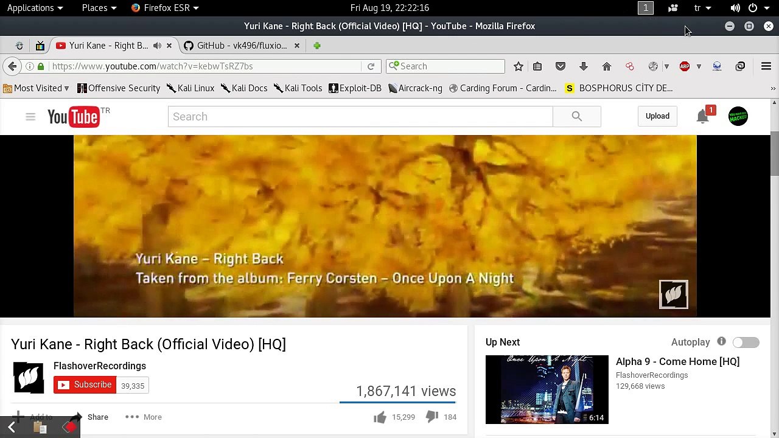Go back with Firefox back arrow
This screenshot has height=438, width=779.
coord(12,66)
